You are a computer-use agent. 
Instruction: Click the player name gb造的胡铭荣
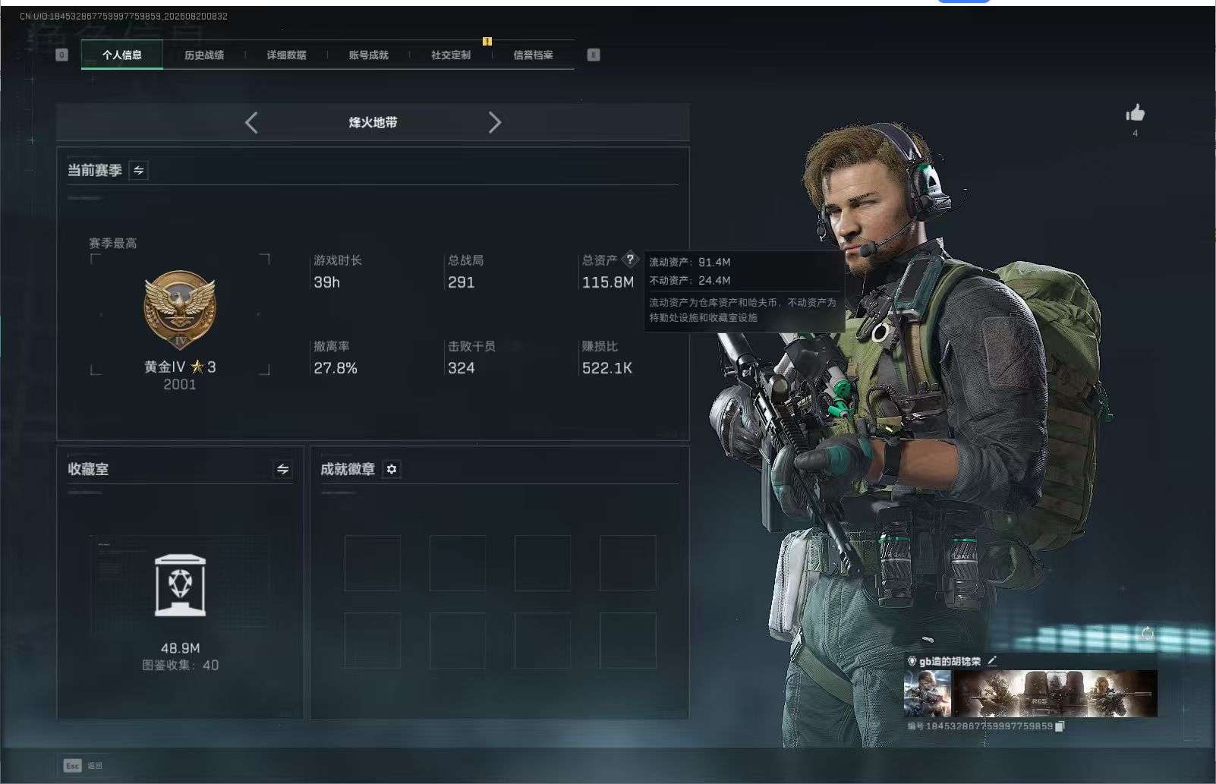click(950, 661)
